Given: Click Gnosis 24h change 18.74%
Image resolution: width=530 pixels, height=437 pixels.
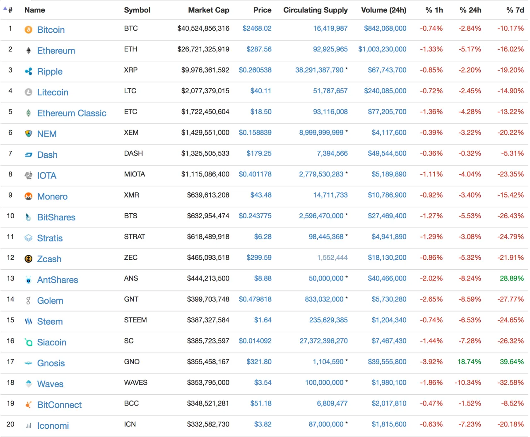Looking at the screenshot, I should tap(469, 362).
